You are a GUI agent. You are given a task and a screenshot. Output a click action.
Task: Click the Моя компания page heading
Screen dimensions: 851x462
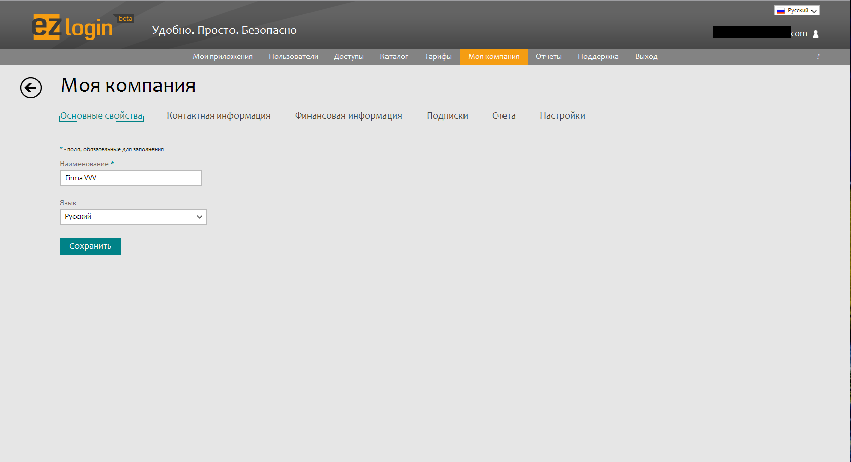tap(128, 85)
